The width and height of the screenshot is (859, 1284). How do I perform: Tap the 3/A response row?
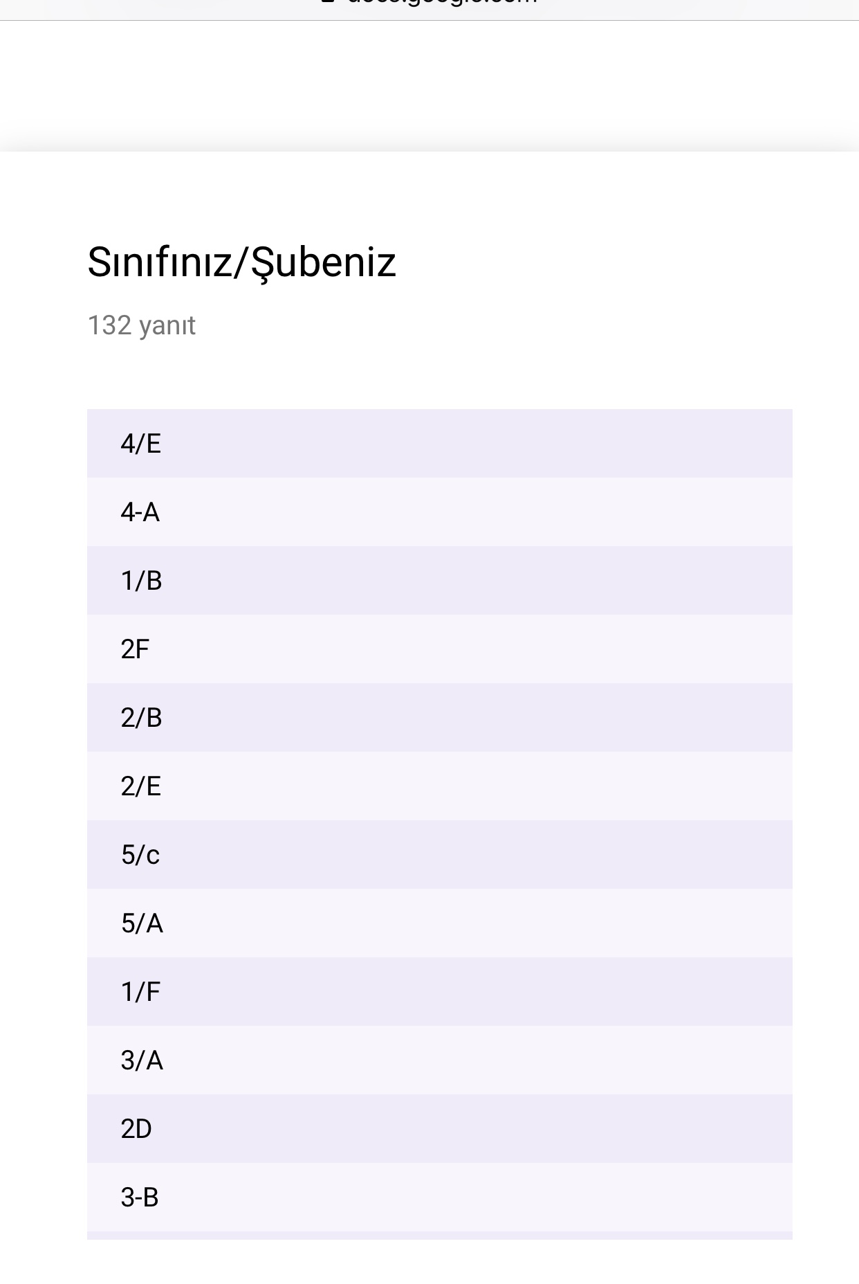(x=439, y=1060)
